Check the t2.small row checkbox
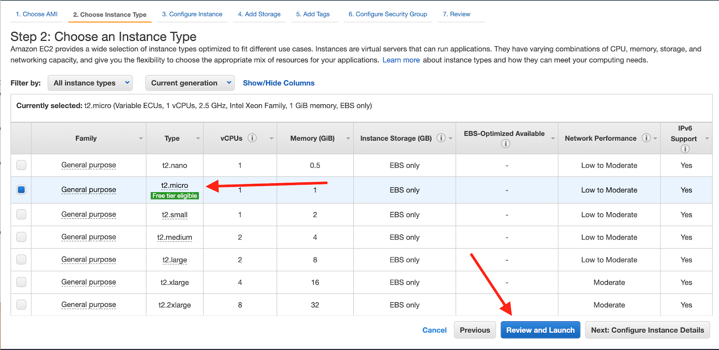The width and height of the screenshot is (719, 350). click(21, 214)
